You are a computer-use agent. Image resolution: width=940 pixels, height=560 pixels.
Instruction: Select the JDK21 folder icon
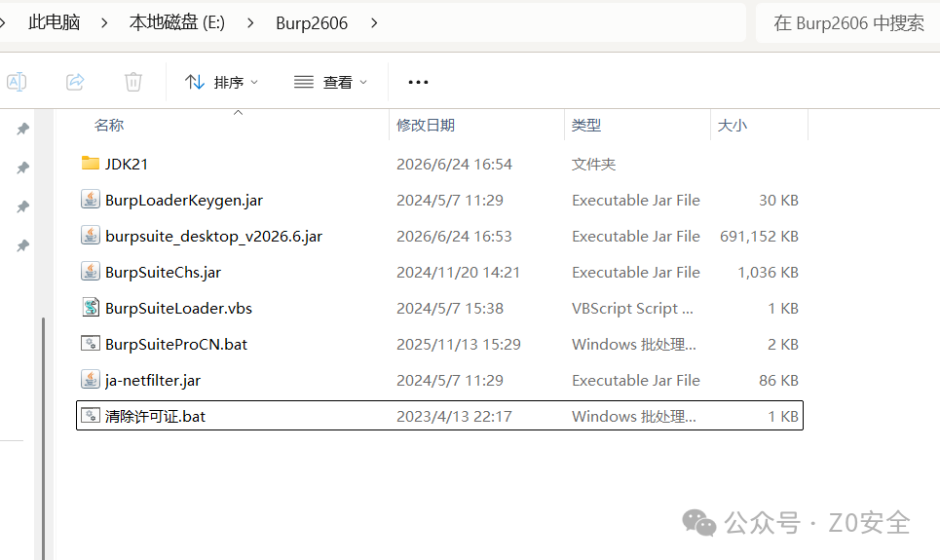click(91, 163)
